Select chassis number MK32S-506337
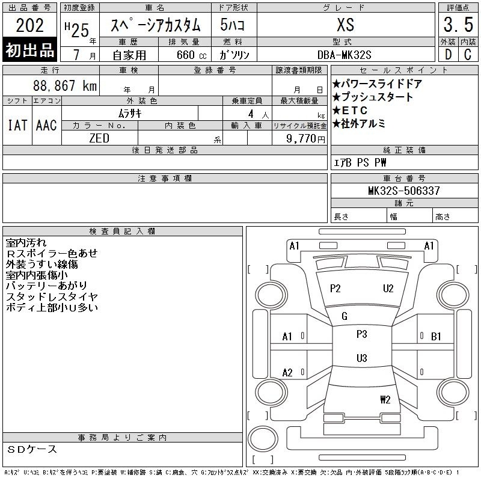Viewport: 481px width, 481px height. [404, 191]
